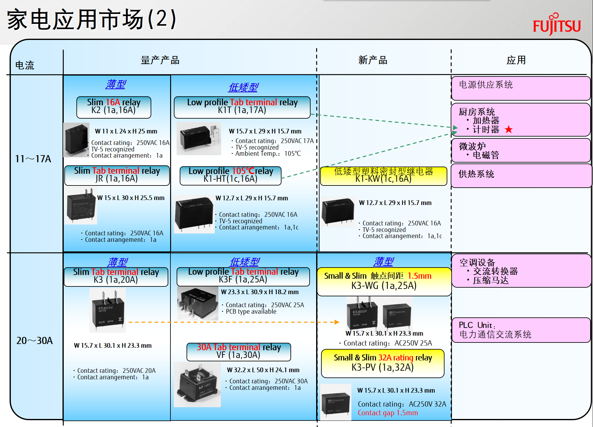Click the yellow K1-KW (1c,16A) box
The width and height of the screenshot is (593, 427).
384,176
